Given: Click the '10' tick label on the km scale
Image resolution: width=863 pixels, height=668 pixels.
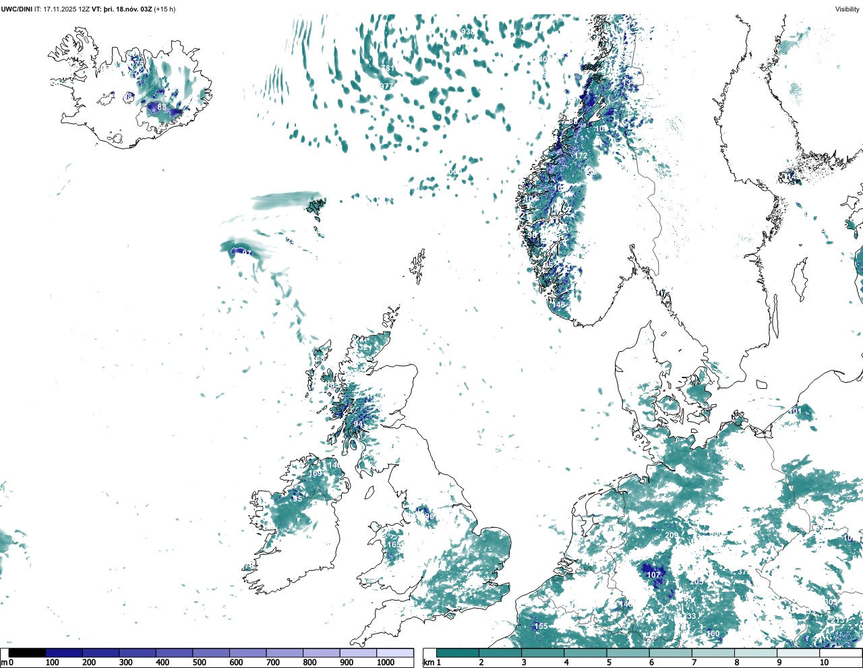Looking at the screenshot, I should pos(824,663).
